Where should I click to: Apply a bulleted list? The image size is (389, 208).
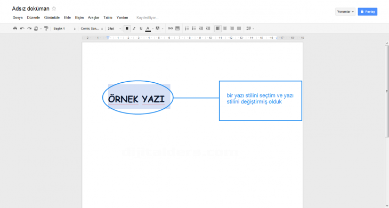[x=194, y=29]
